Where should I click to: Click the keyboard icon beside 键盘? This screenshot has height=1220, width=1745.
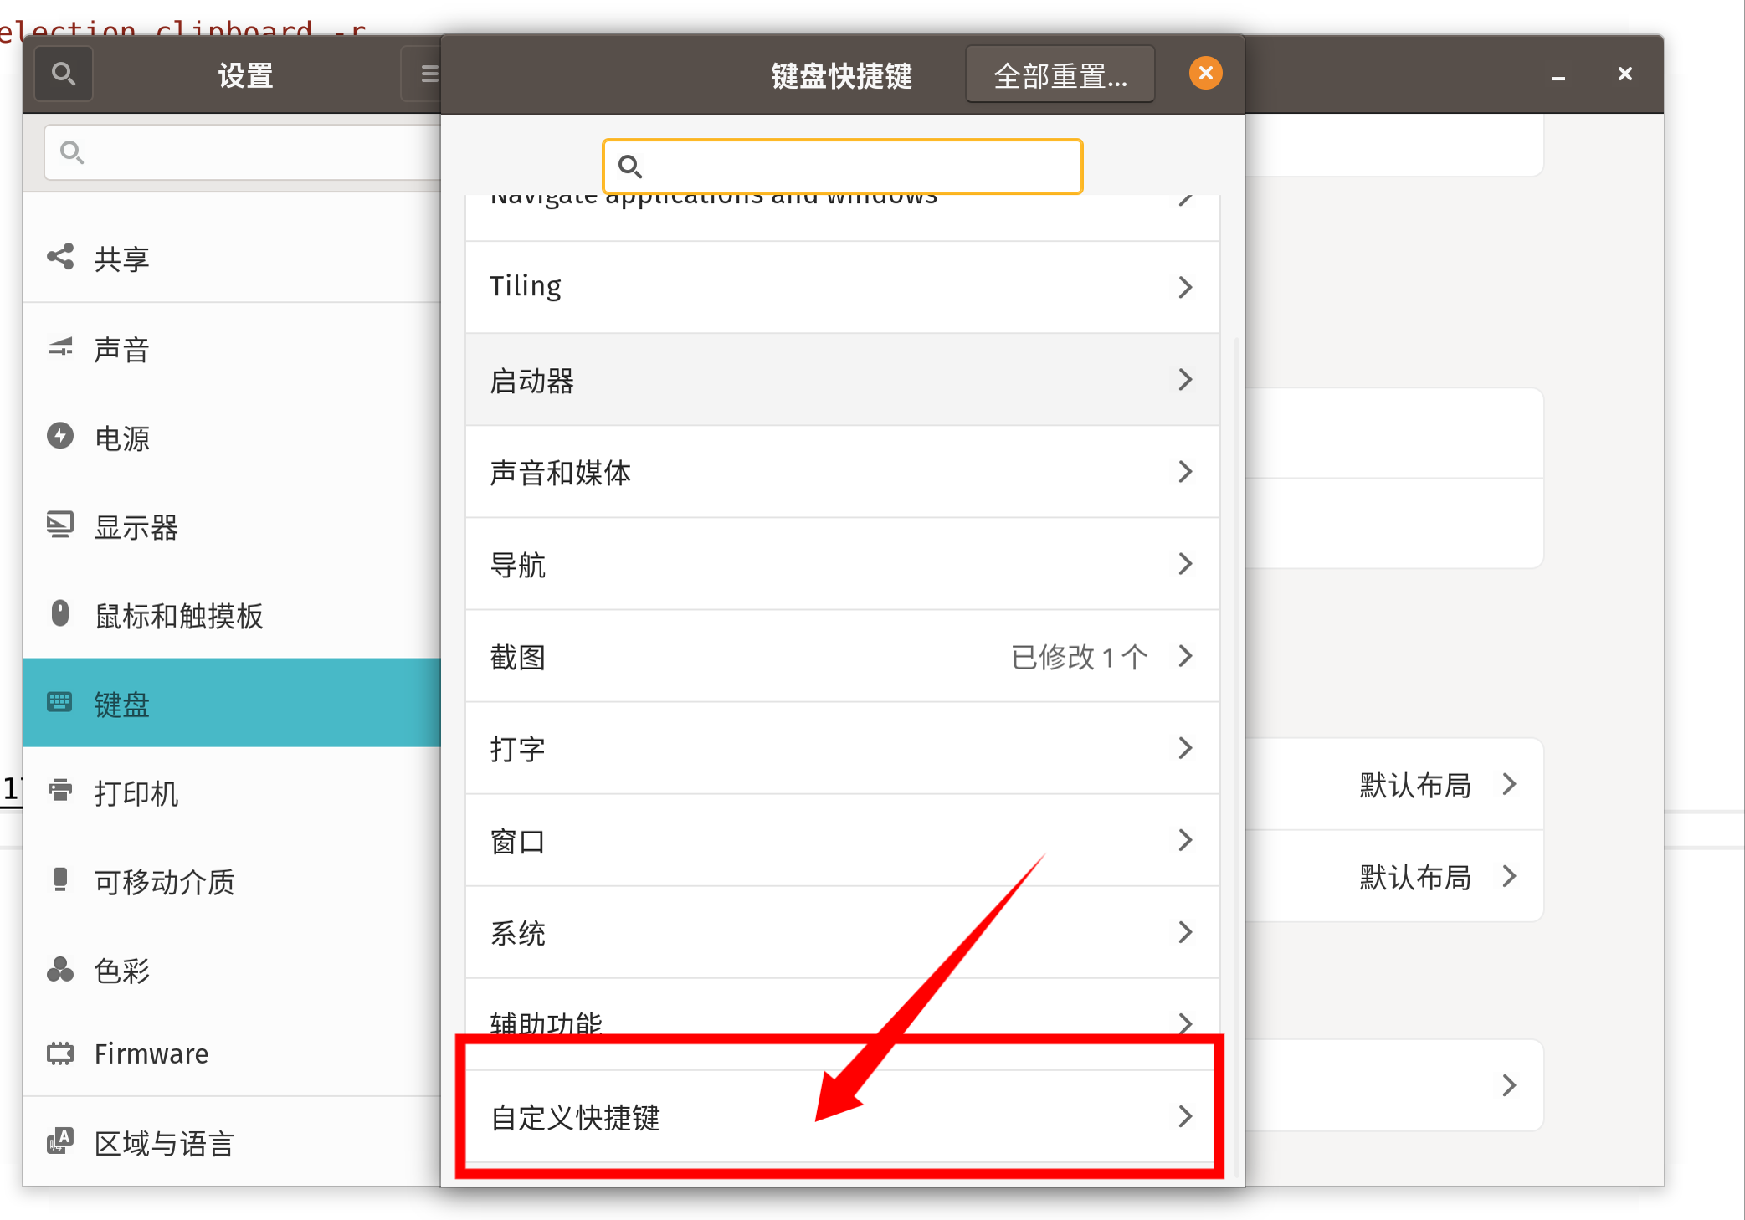pos(60,702)
